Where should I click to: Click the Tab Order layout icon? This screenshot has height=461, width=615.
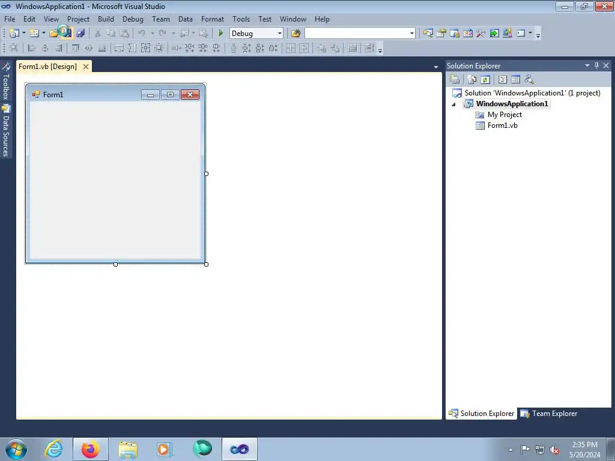[x=369, y=48]
